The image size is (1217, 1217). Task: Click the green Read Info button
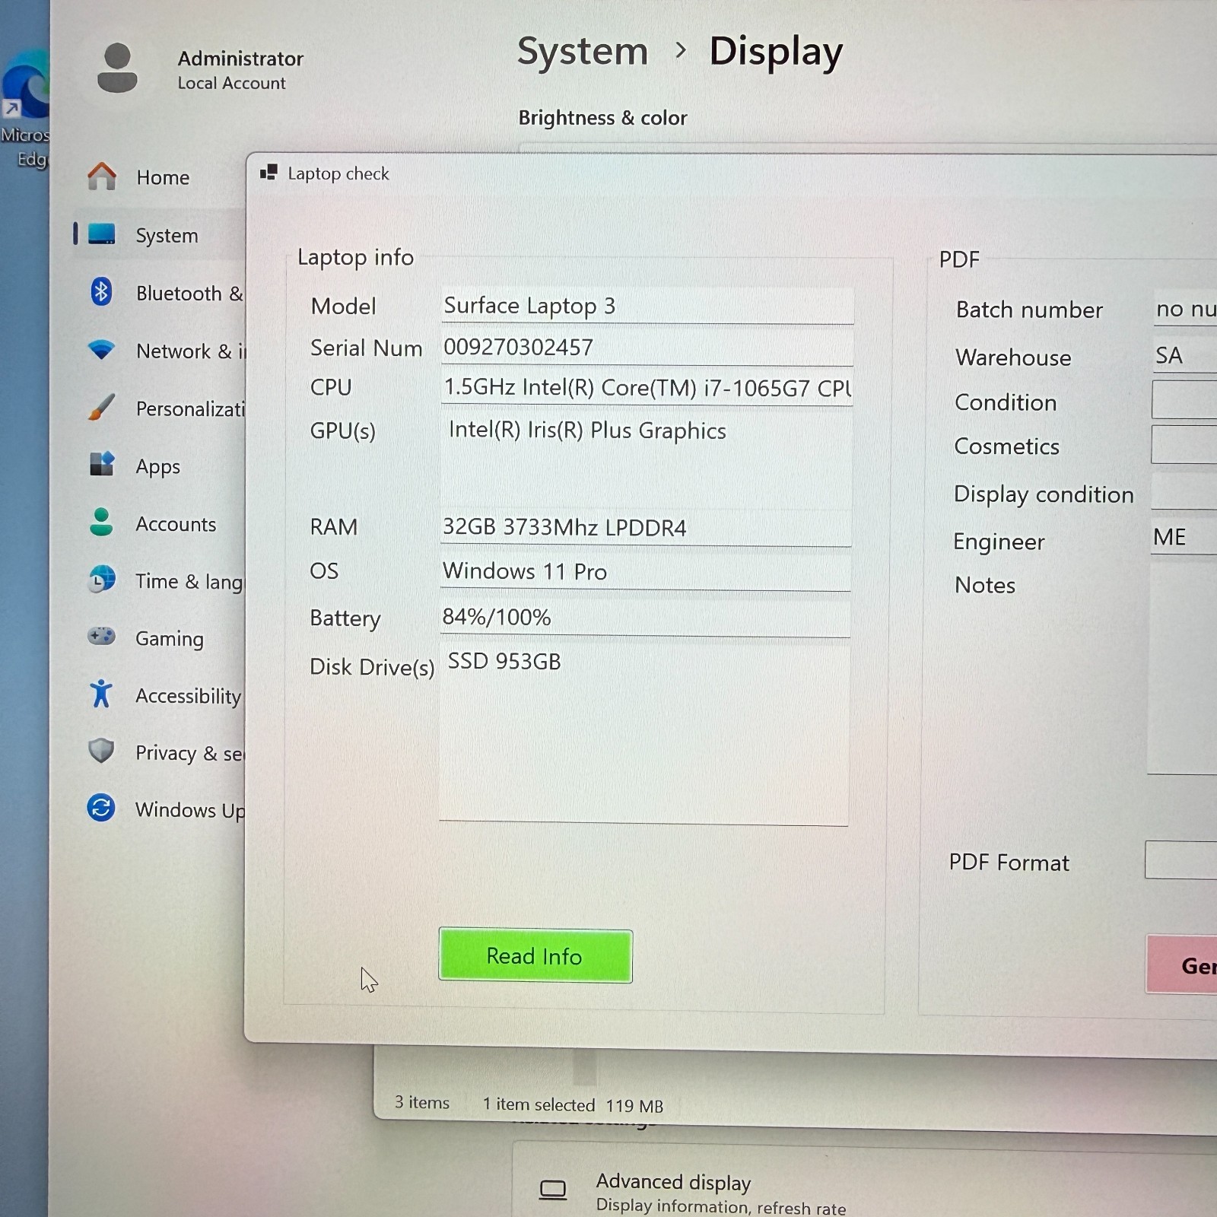(535, 956)
